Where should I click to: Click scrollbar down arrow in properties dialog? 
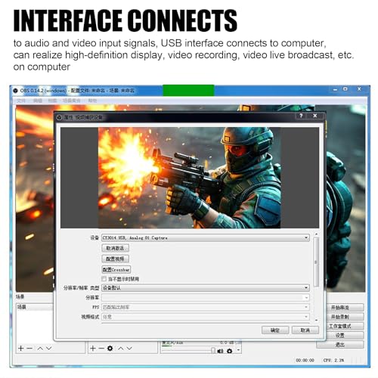click(x=316, y=320)
